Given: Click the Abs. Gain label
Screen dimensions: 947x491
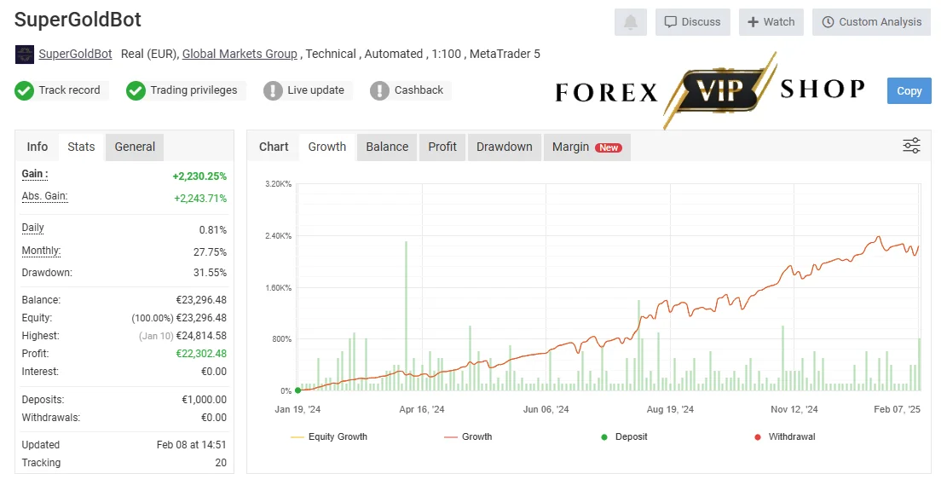Looking at the screenshot, I should (x=44, y=196).
